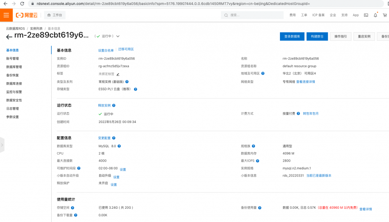Show help for 类型及系列

(127, 82)
